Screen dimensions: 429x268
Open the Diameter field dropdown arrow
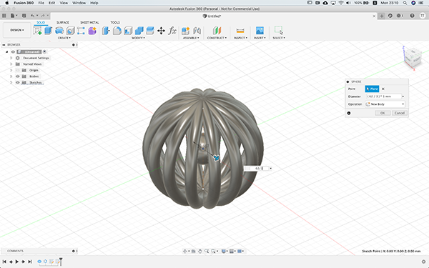(403, 96)
